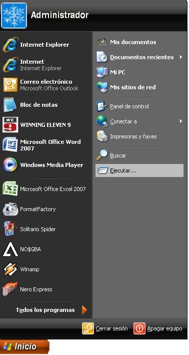
Task: Click the 'FormatFactory' label text
Action: click(x=37, y=209)
